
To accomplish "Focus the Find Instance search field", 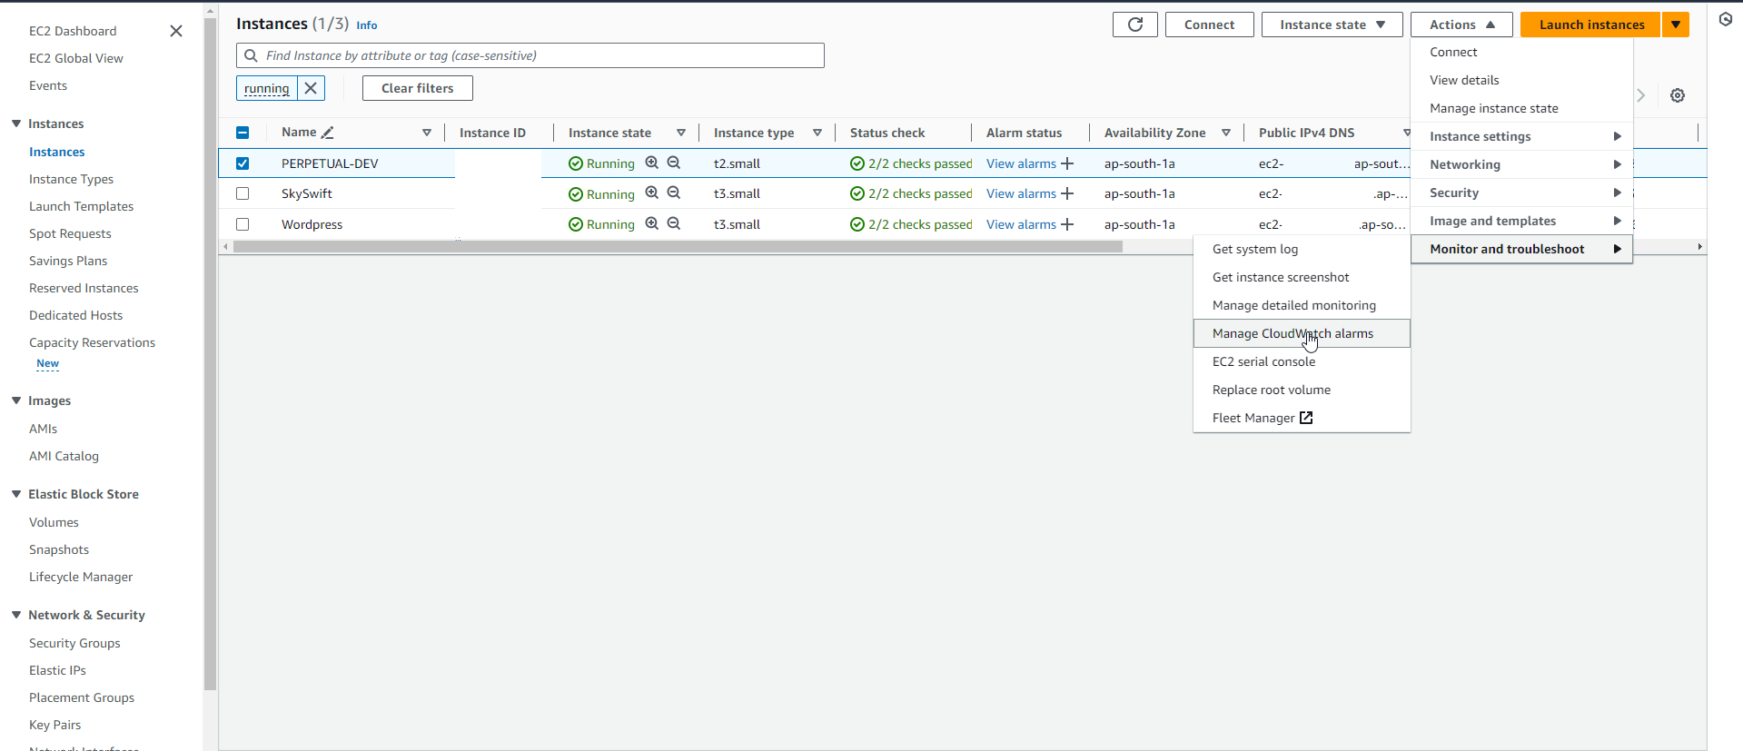I will [530, 55].
